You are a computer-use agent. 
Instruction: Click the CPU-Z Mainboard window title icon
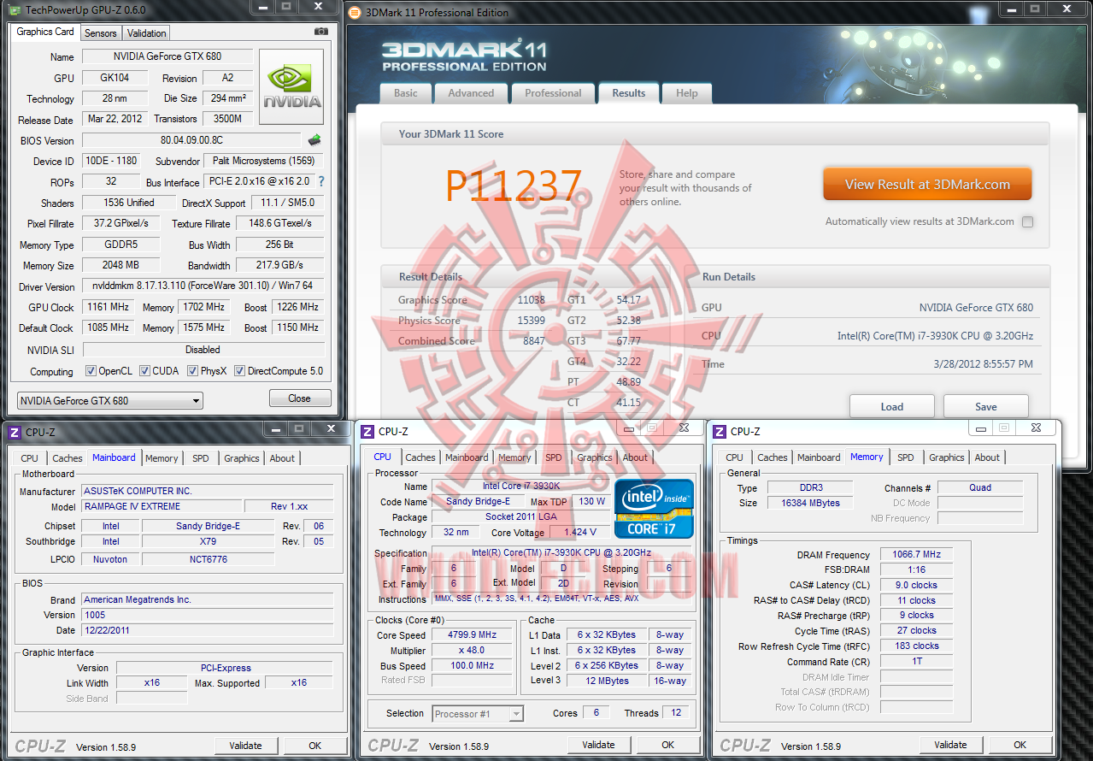(15, 433)
